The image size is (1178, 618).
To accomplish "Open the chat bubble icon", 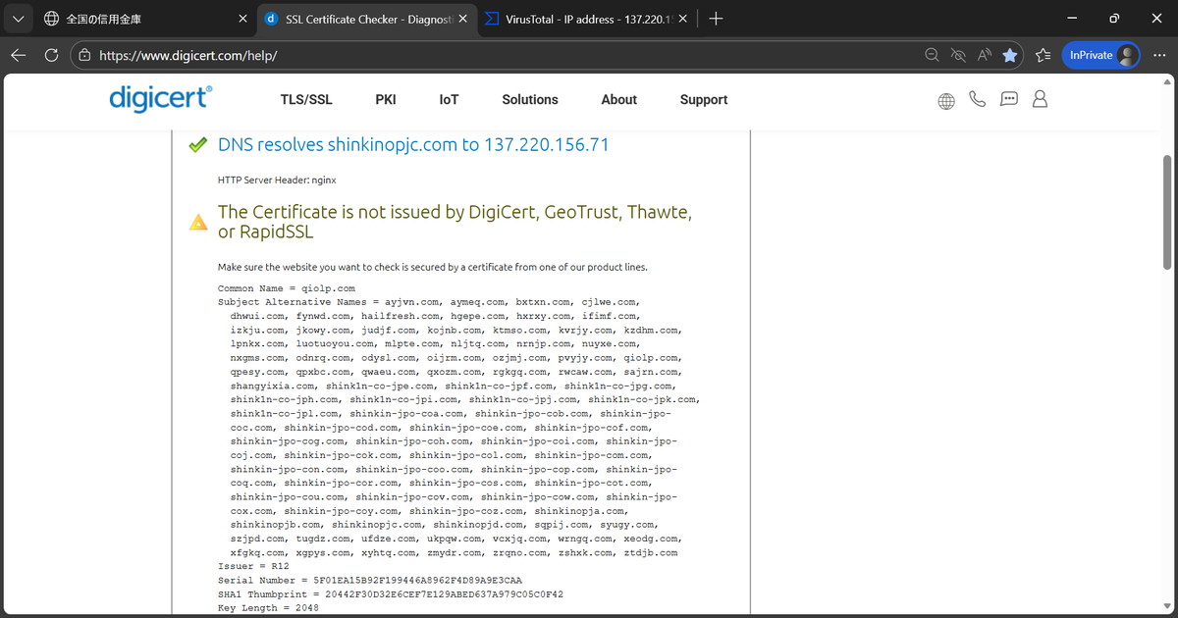I will (1008, 99).
